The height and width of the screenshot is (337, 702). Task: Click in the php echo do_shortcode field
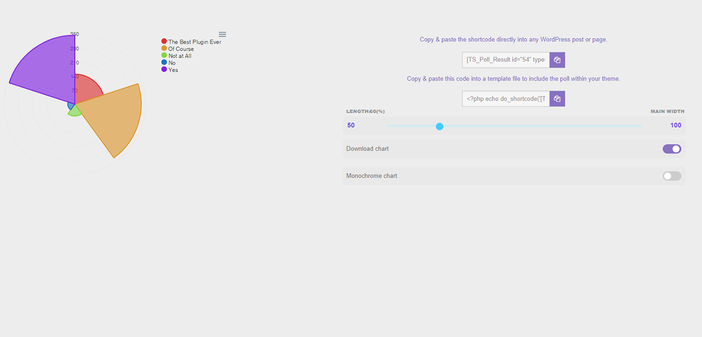506,99
